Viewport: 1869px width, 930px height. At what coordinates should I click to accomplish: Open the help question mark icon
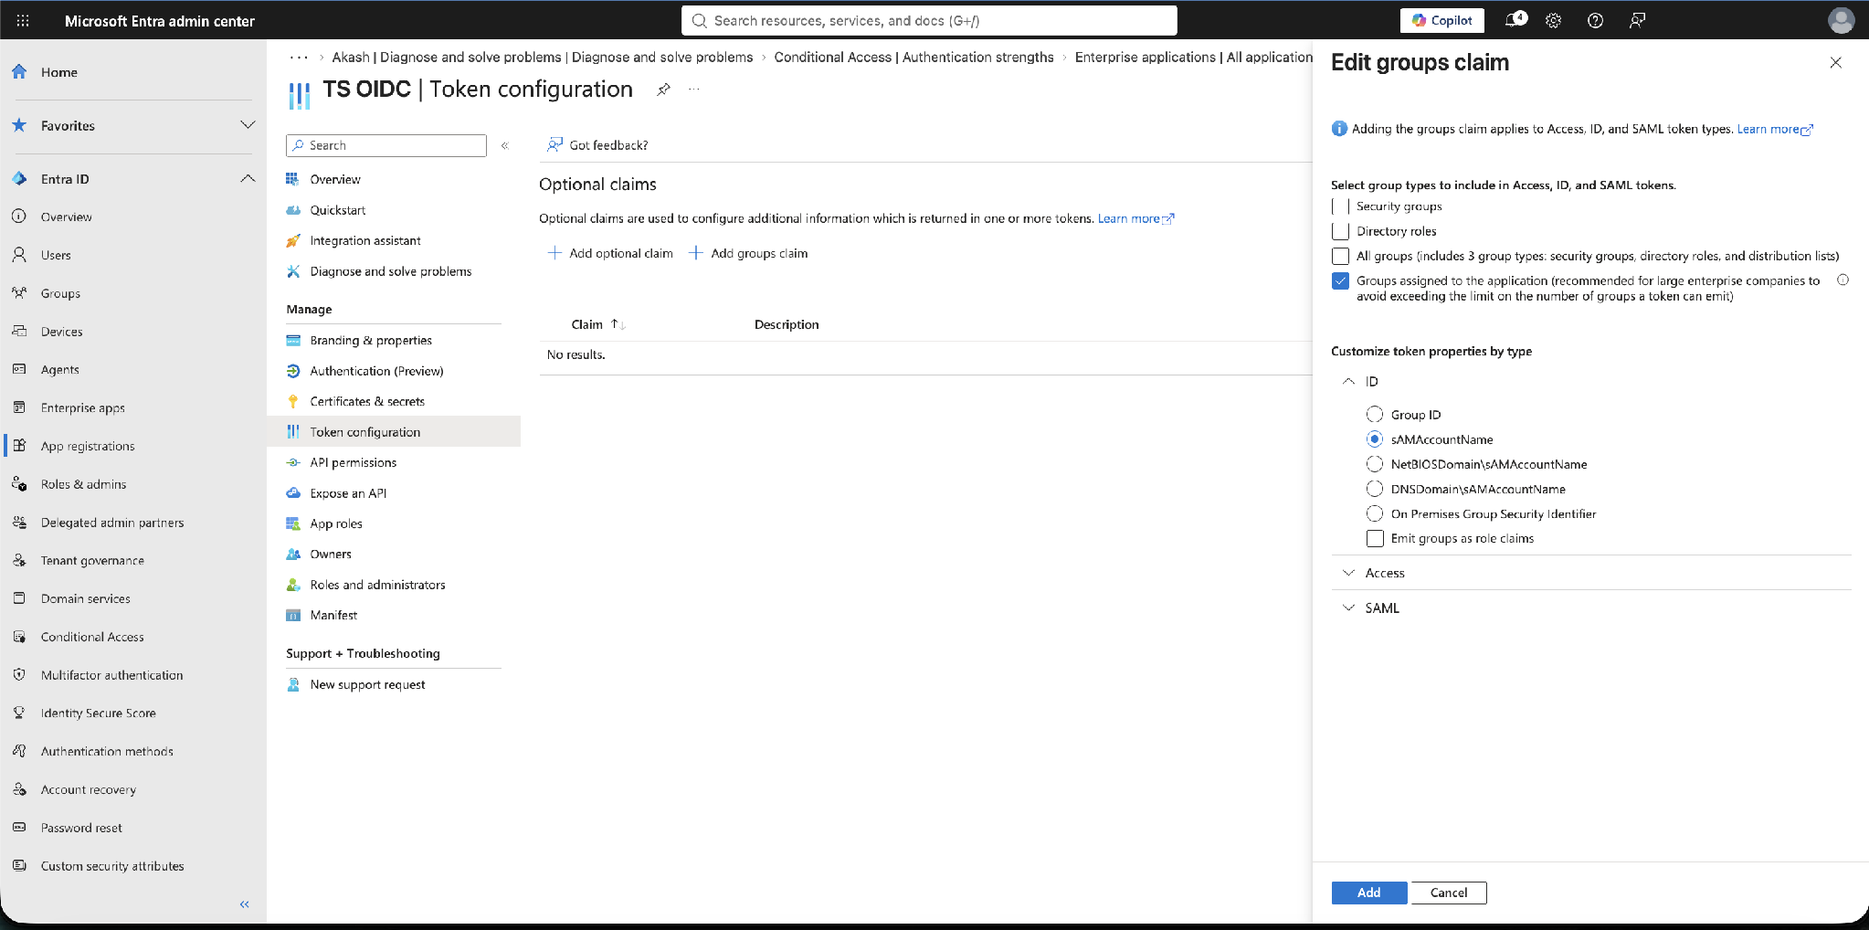tap(1595, 20)
